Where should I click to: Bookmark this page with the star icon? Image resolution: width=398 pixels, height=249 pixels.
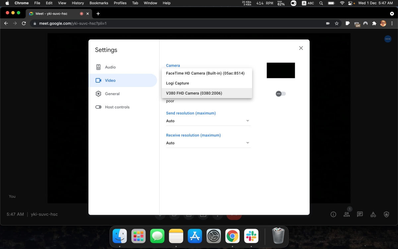337,23
